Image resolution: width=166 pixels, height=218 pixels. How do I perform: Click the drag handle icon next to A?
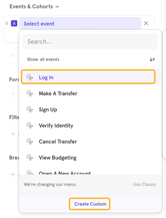(x=7, y=23)
